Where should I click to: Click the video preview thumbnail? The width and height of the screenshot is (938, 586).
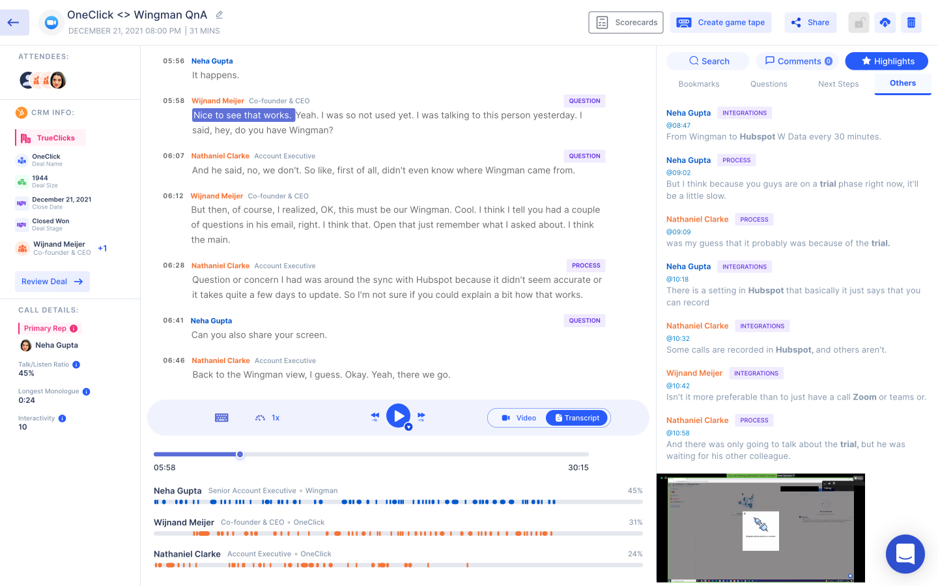click(760, 528)
